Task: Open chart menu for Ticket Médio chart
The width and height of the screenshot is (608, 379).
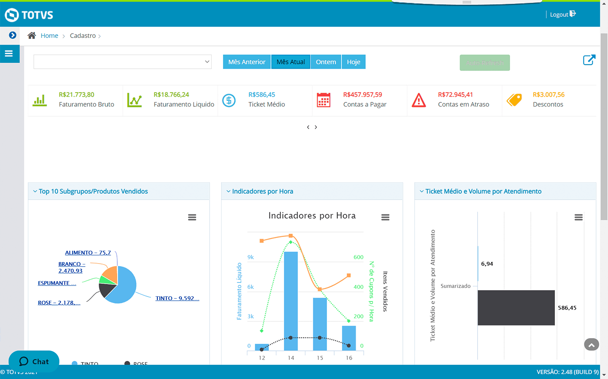Action: pyautogui.click(x=578, y=217)
